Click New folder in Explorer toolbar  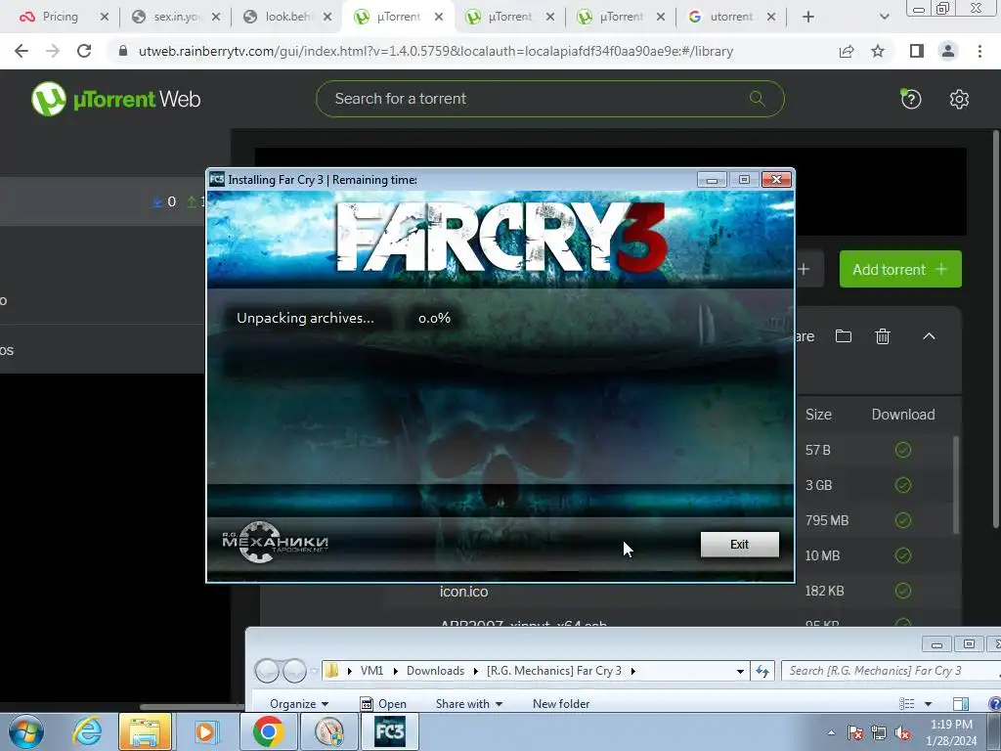tap(561, 704)
